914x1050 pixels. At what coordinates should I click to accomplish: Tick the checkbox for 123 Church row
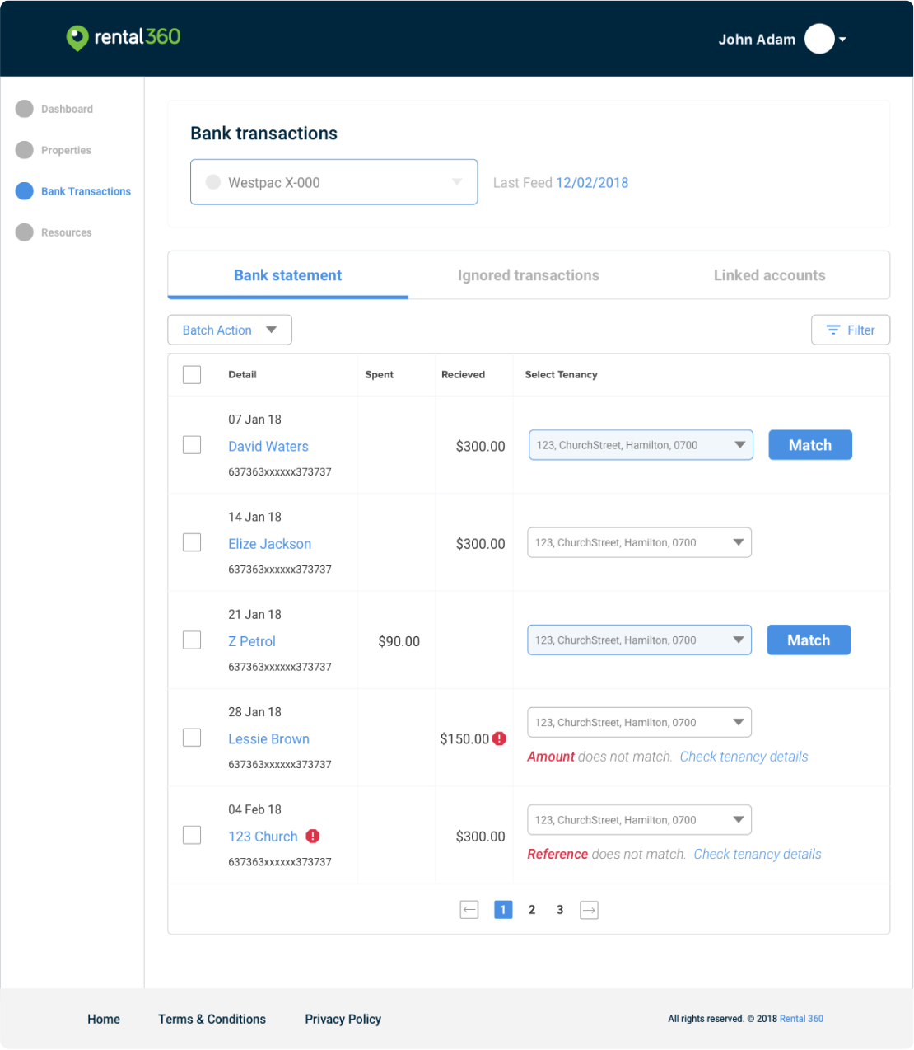[x=192, y=835]
